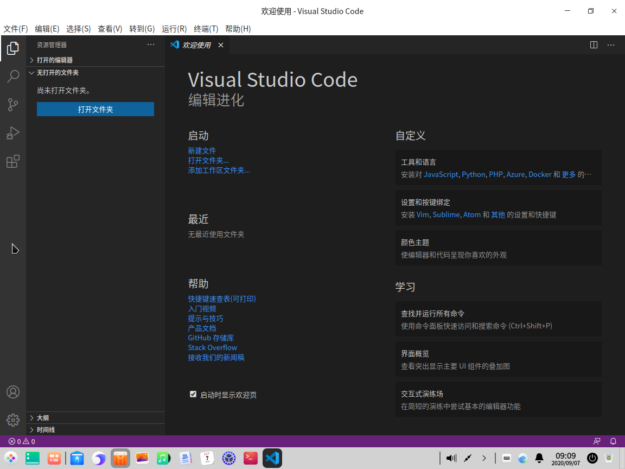Click the Vim link in 设置和按键绑定
The width and height of the screenshot is (625, 469).
click(x=423, y=214)
